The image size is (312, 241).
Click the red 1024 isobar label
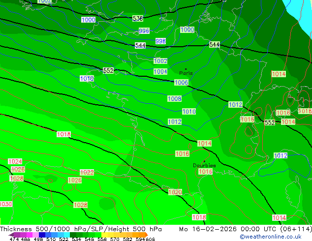[15, 161]
